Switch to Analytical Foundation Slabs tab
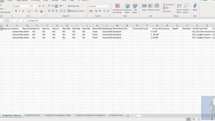215x121 pixels. [x=58, y=115]
